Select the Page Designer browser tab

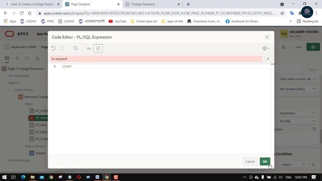click(93, 4)
